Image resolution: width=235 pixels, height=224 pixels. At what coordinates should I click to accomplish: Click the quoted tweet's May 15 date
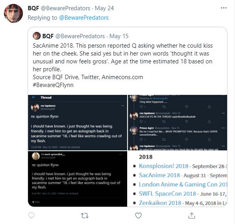[x=119, y=36]
